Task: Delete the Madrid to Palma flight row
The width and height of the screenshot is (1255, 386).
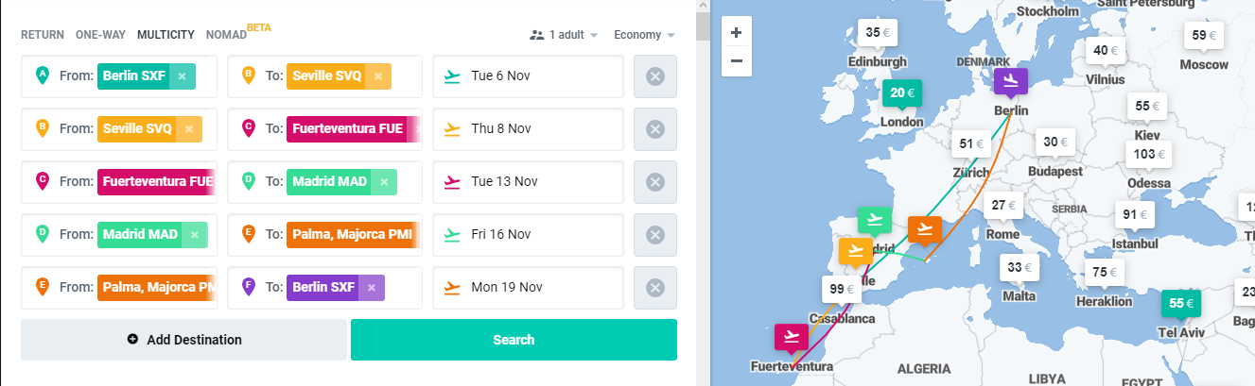Action: coord(654,235)
